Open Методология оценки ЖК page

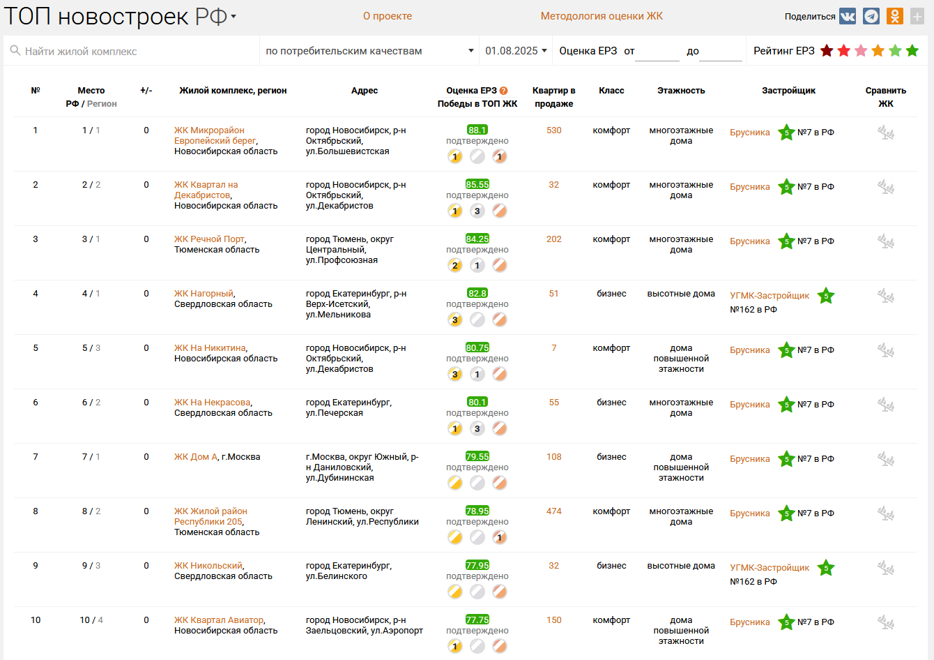click(602, 16)
